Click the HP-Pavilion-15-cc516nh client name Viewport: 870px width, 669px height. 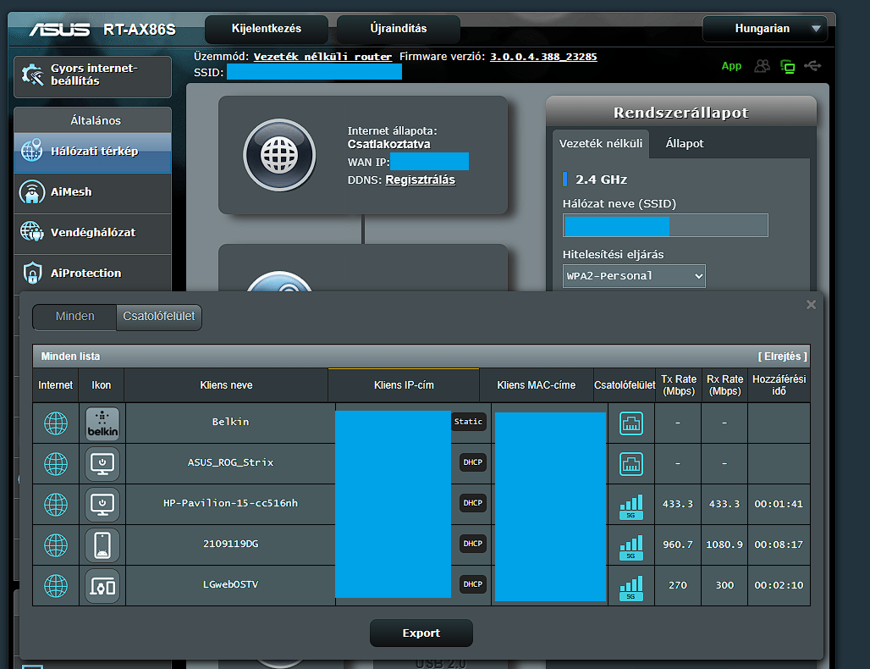[x=230, y=503]
